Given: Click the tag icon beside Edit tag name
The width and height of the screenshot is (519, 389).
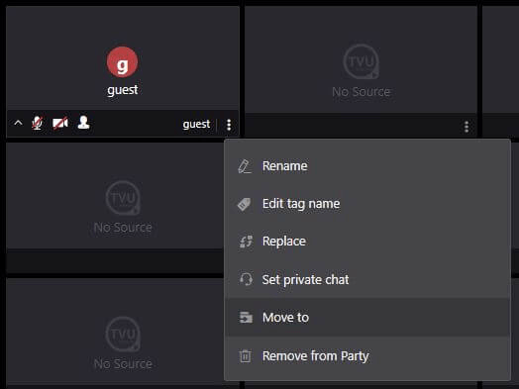Looking at the screenshot, I should tap(245, 204).
